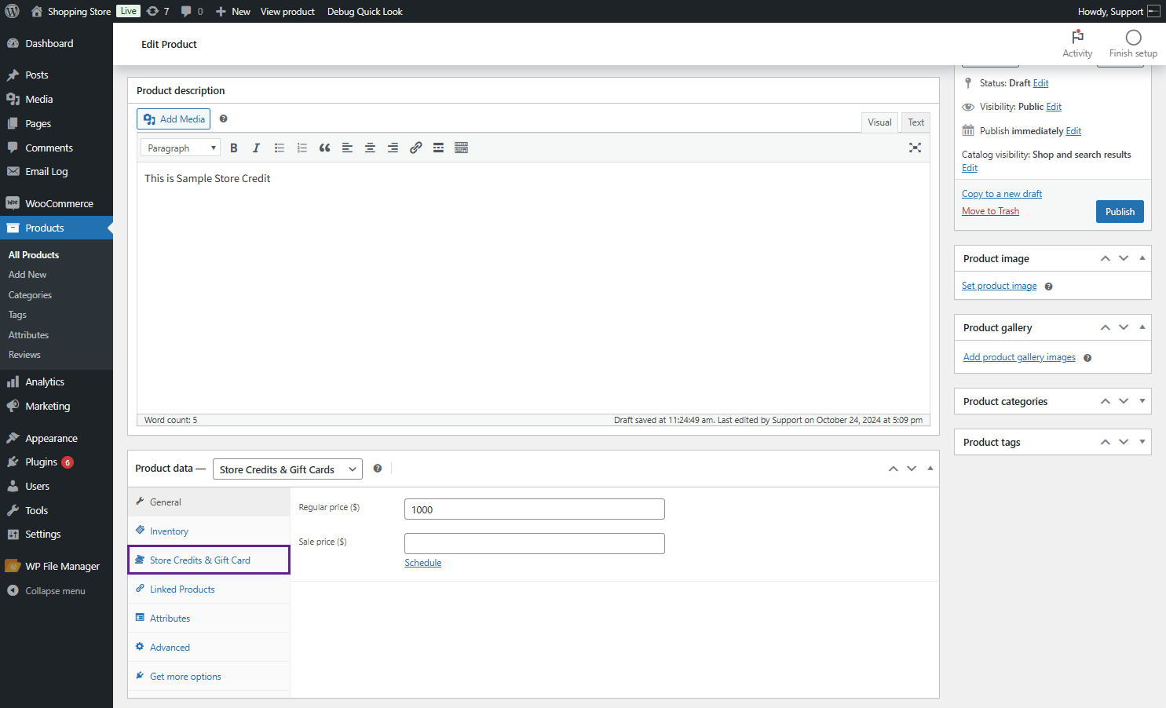Image resolution: width=1166 pixels, height=708 pixels.
Task: Open Reviews under the Products submenu
Action: pos(24,355)
